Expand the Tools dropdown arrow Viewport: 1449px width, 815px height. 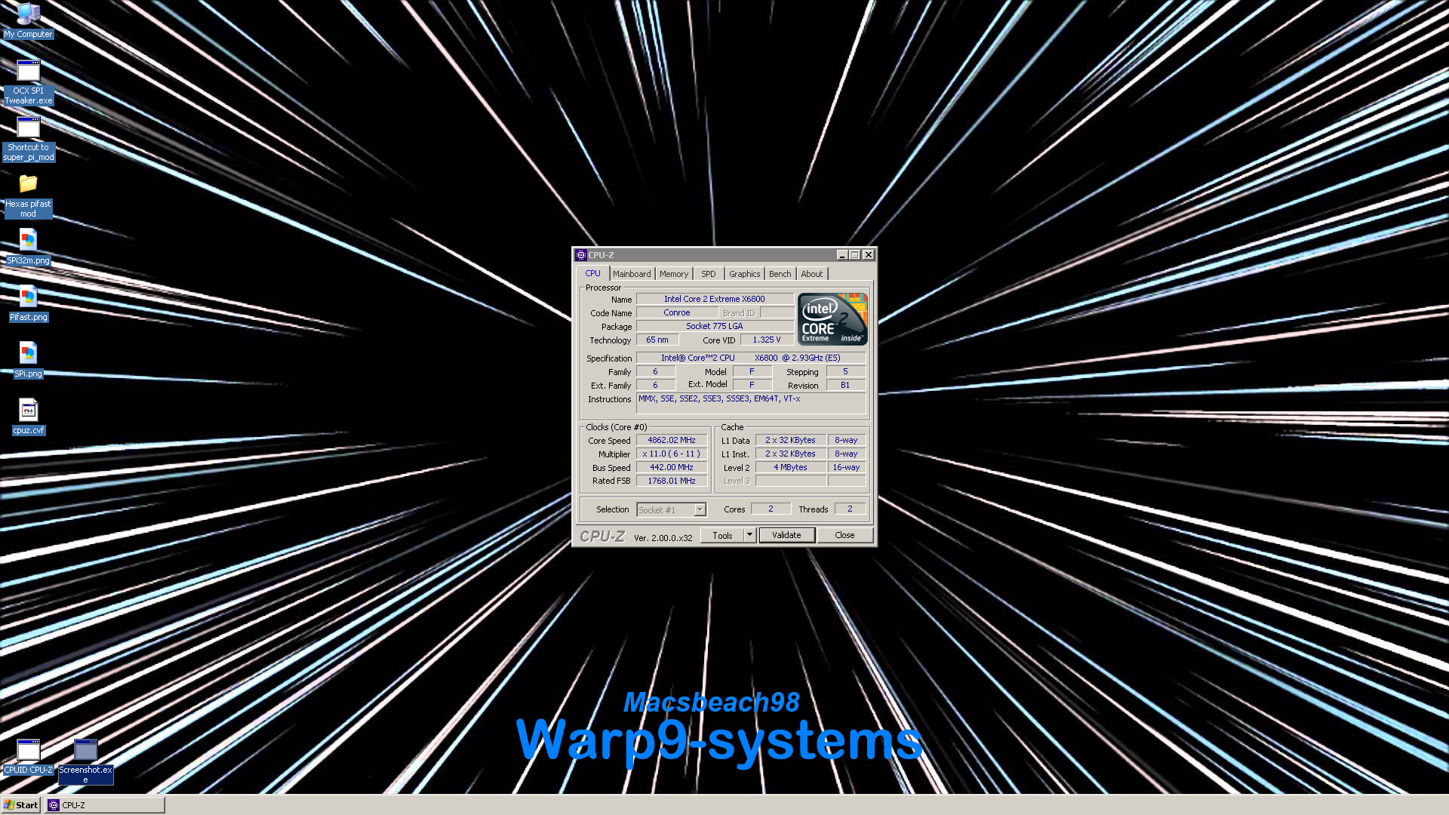[749, 535]
